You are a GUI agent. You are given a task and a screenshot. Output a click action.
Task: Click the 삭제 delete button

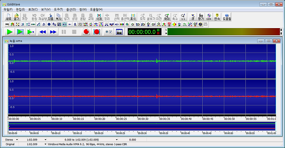pyautogui.click(x=99, y=17)
